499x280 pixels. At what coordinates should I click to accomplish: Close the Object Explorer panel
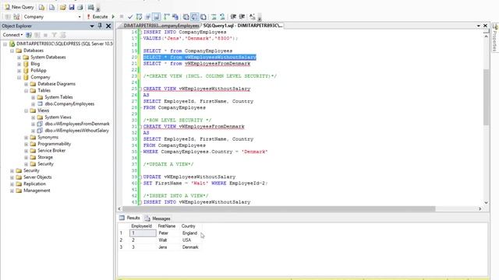pyautogui.click(x=108, y=26)
